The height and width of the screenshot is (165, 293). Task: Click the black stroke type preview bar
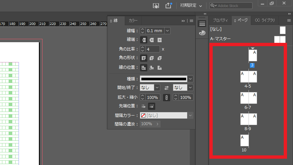pyautogui.click(x=164, y=79)
